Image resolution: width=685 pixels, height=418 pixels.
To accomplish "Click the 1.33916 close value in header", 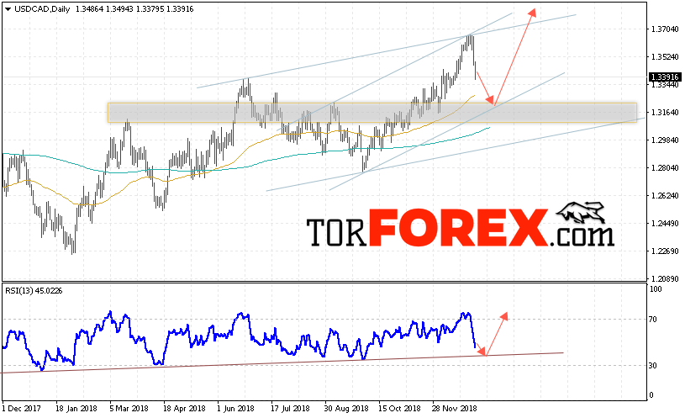I will pos(180,9).
